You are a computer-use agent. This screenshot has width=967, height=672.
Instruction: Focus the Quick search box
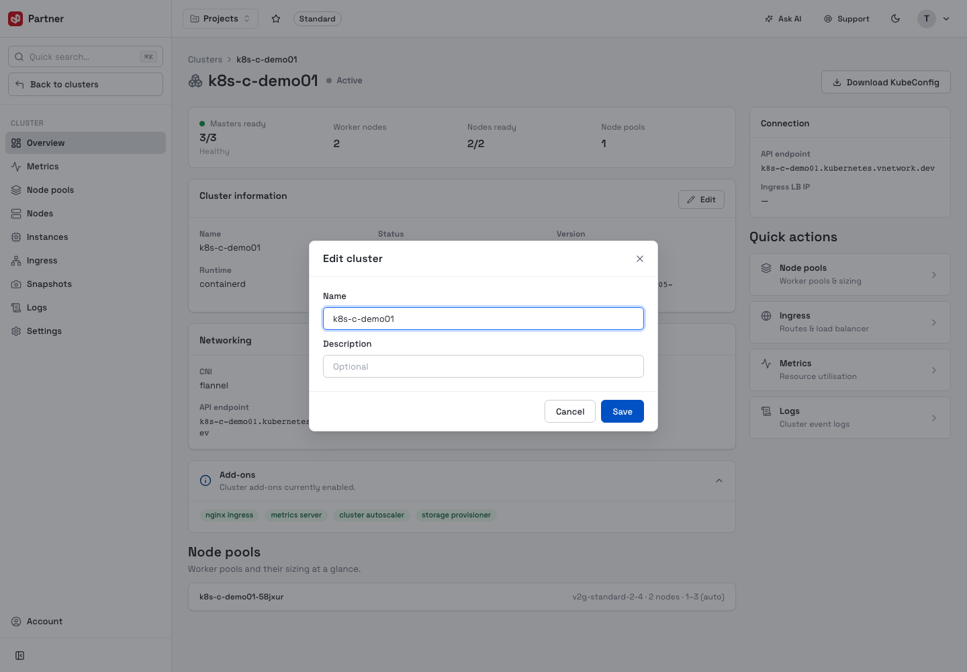(85, 56)
